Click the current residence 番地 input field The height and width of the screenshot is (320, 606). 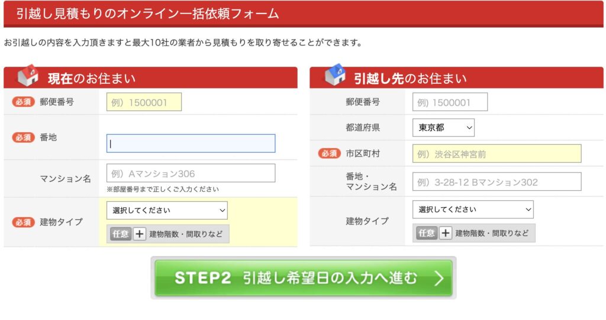pyautogui.click(x=191, y=143)
